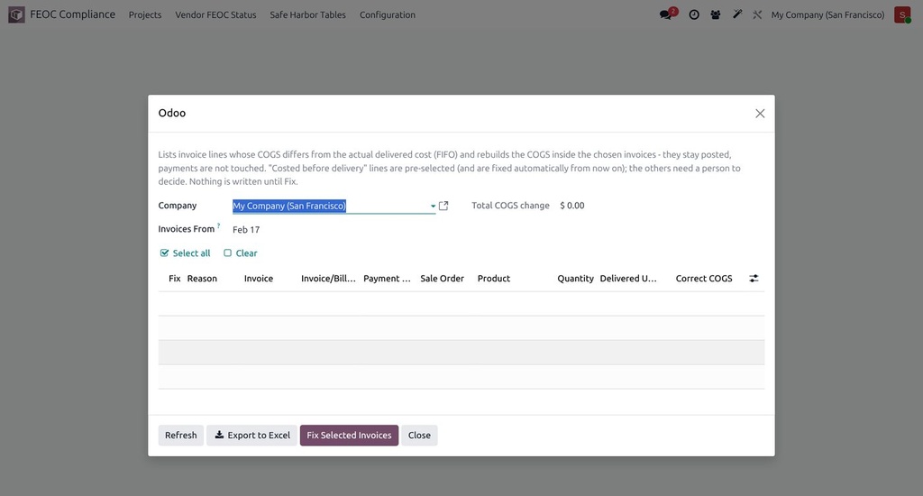
Task: Click the magic wand studio icon
Action: (x=737, y=14)
